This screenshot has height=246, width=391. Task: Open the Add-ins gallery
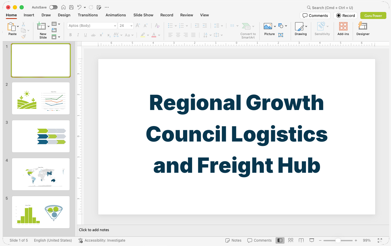[343, 29]
